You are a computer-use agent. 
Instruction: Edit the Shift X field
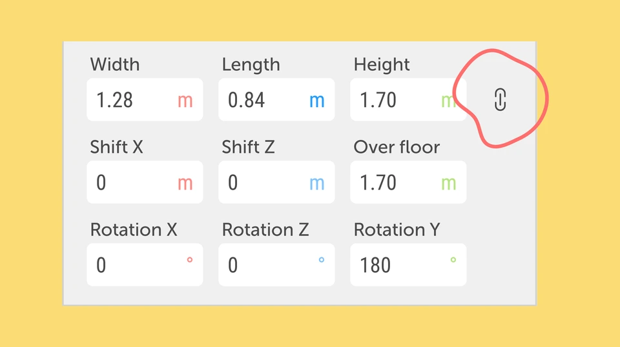[x=145, y=182]
